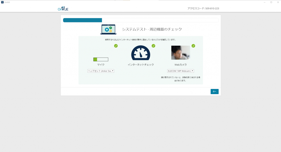
Task: Open the microphone device dropdown (ヘッドセット)
Action: click(101, 71)
